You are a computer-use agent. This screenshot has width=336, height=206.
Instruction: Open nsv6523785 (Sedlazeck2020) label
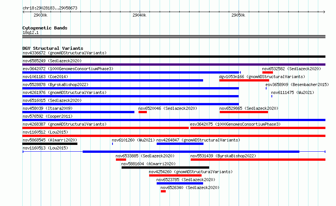(186, 180)
